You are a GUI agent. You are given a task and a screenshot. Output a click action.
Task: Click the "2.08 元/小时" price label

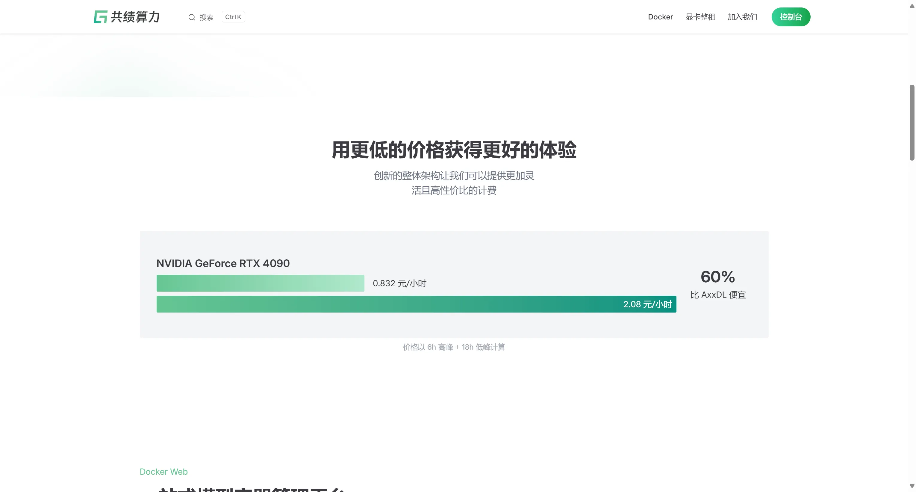click(647, 304)
